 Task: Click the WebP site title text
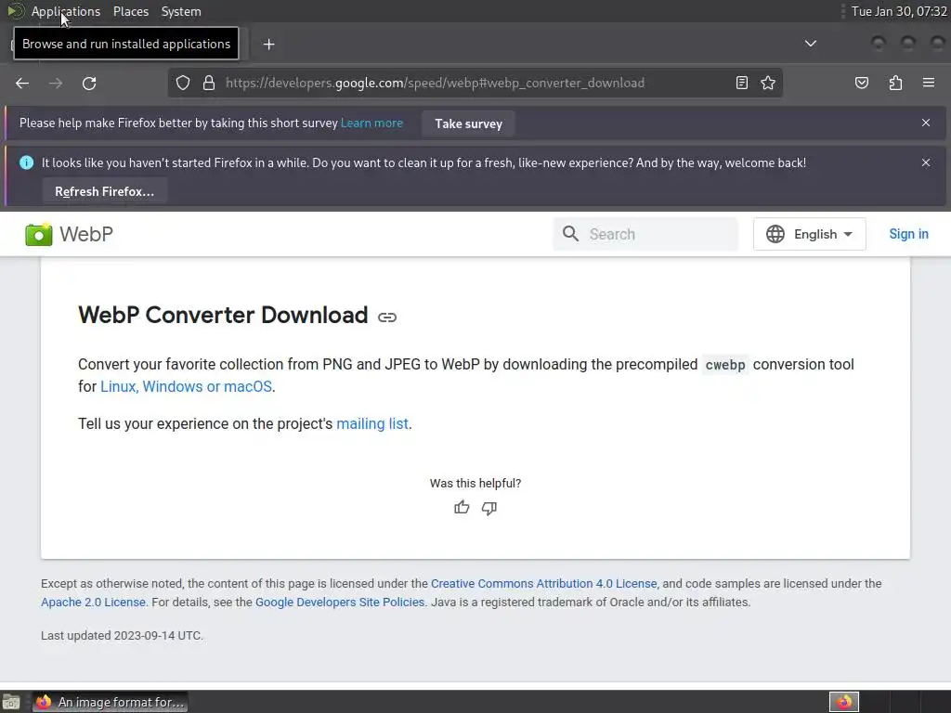pyautogui.click(x=86, y=234)
